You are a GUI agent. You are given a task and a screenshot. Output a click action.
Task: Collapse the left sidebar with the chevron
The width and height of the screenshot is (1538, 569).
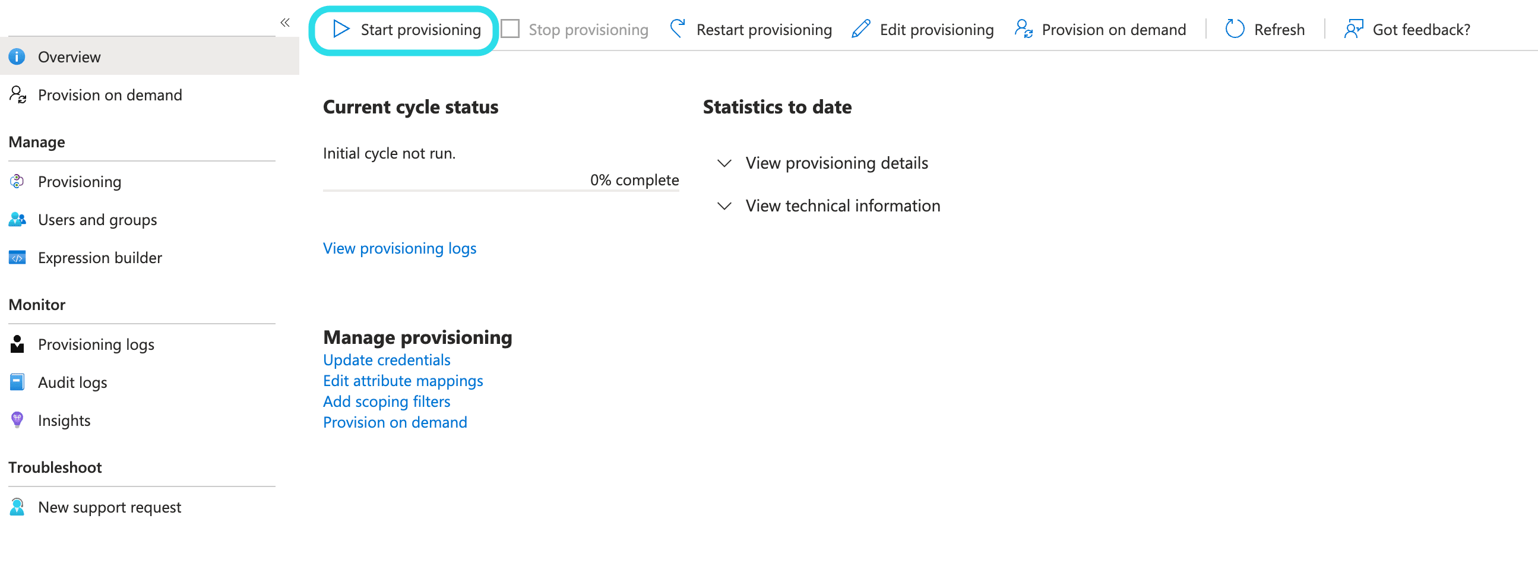285,22
